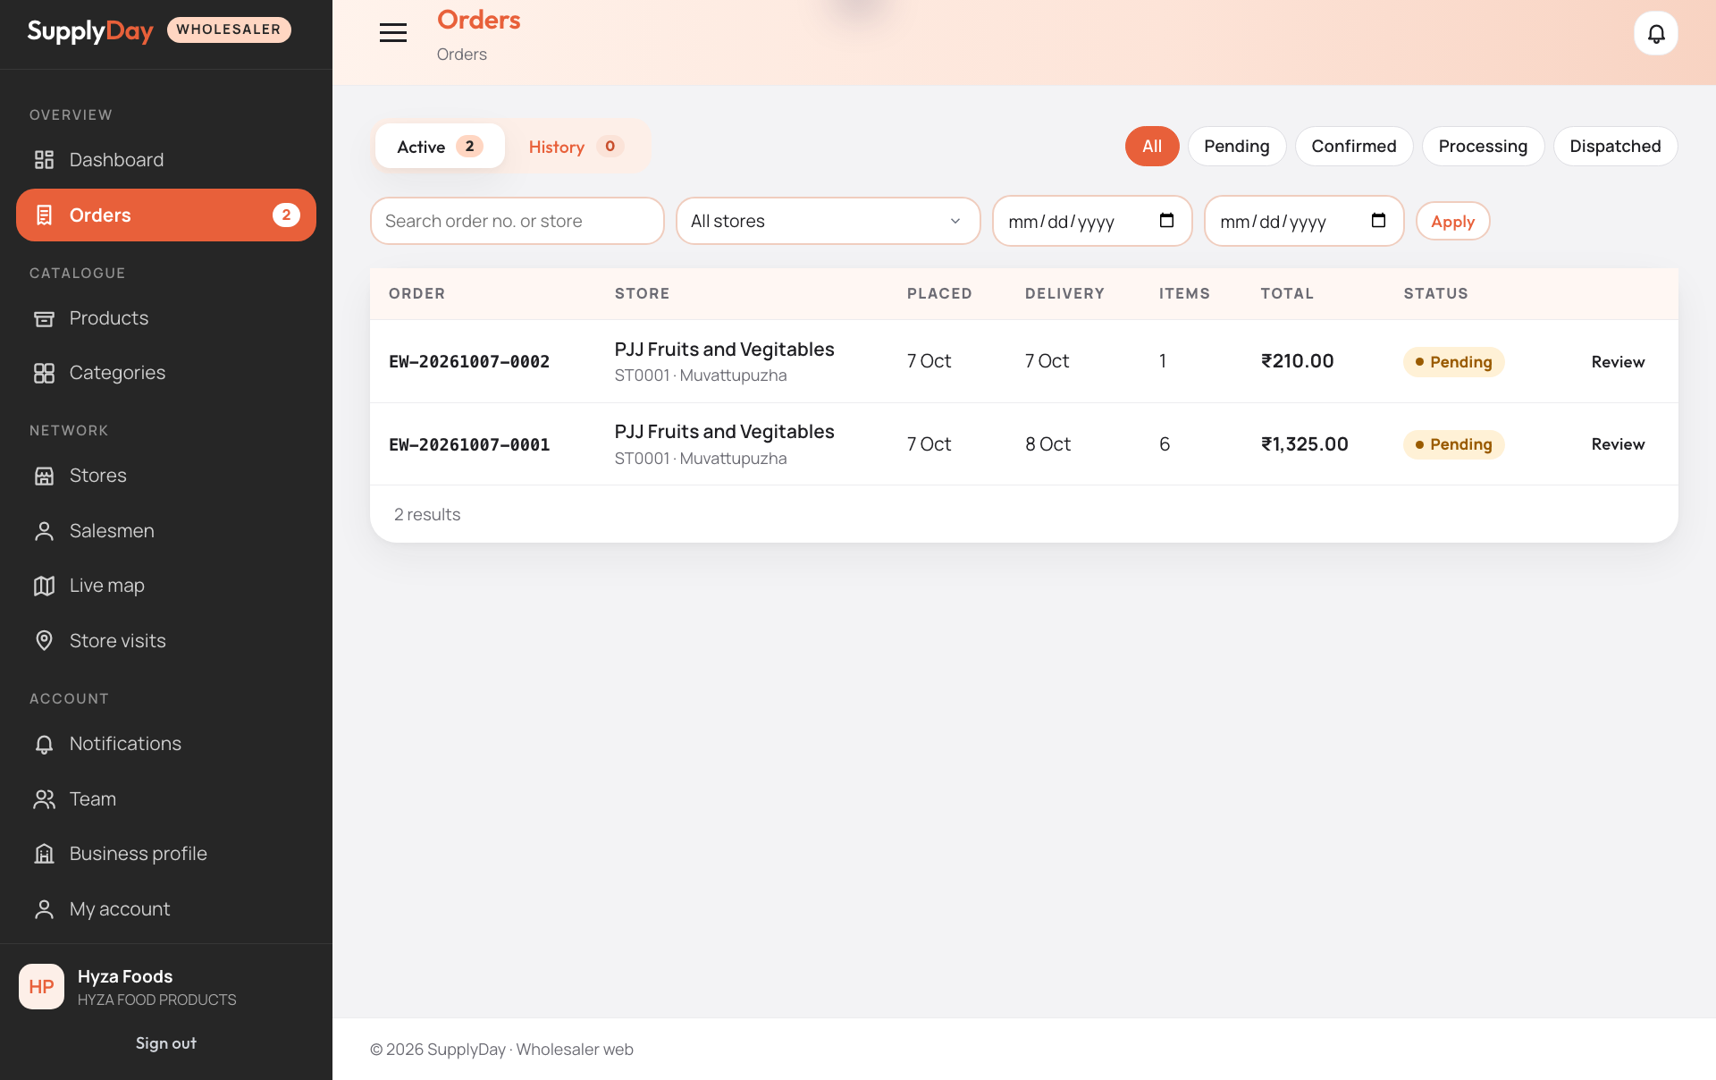Click the Dashboard grid icon
This screenshot has height=1080, width=1716.
click(x=44, y=160)
